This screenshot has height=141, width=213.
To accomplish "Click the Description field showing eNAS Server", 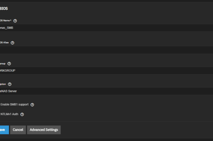I will [106, 91].
